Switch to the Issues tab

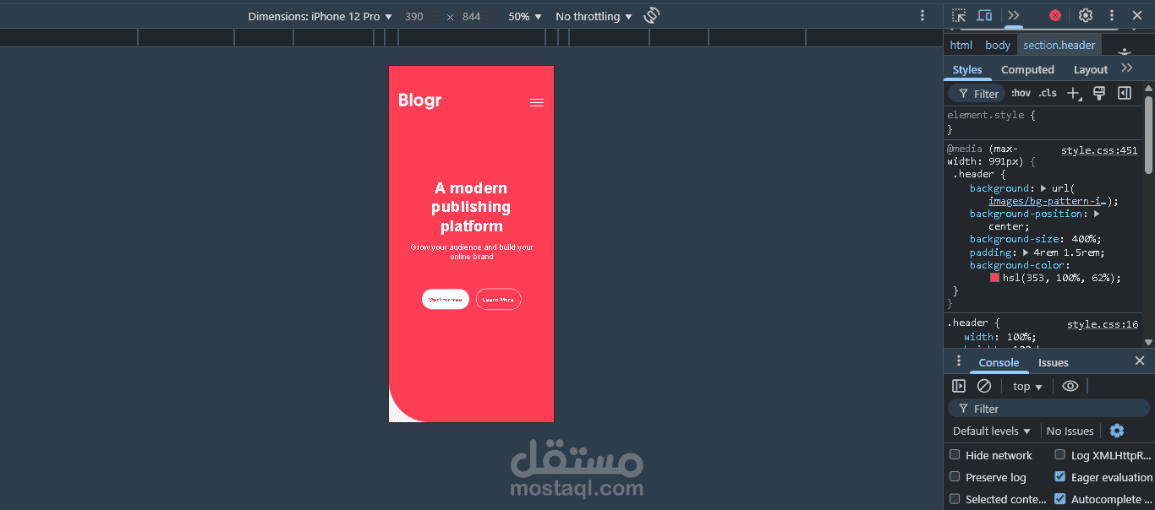point(1054,362)
